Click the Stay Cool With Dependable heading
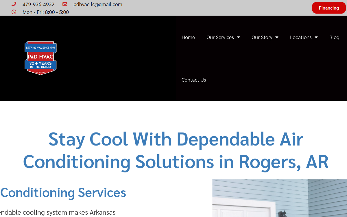The image size is (347, 217). tap(176, 150)
